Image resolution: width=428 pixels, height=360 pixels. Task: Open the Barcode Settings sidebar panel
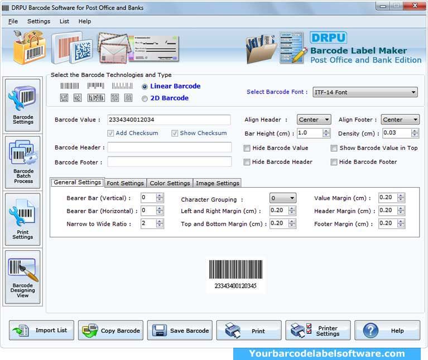point(23,105)
